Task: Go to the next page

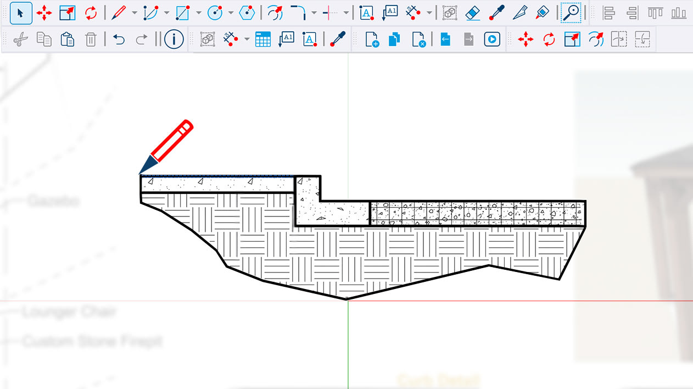Action: point(468,40)
